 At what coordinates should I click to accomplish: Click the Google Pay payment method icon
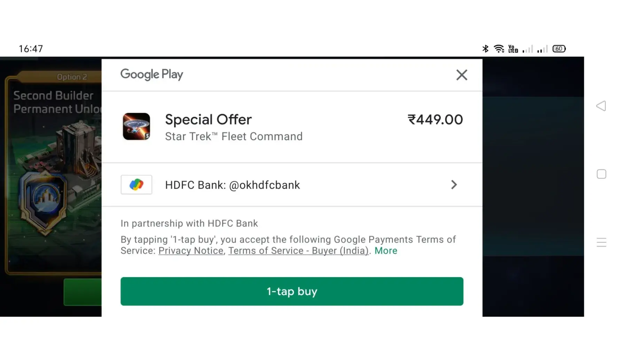(136, 185)
